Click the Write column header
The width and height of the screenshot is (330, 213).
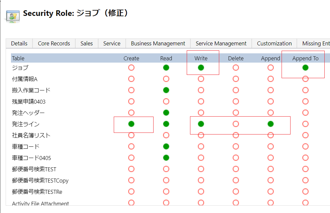coord(201,58)
